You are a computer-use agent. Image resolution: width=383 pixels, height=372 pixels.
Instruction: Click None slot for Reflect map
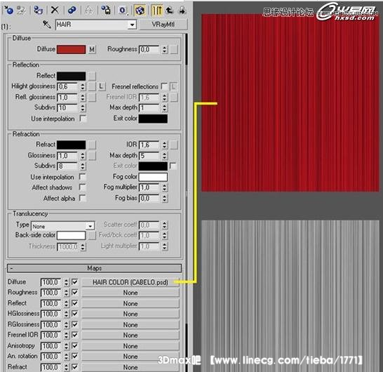point(130,303)
